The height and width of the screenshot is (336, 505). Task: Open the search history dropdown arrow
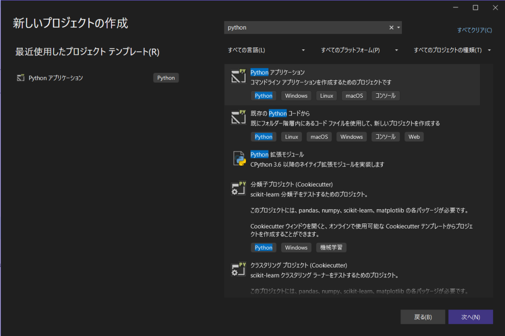coord(398,28)
